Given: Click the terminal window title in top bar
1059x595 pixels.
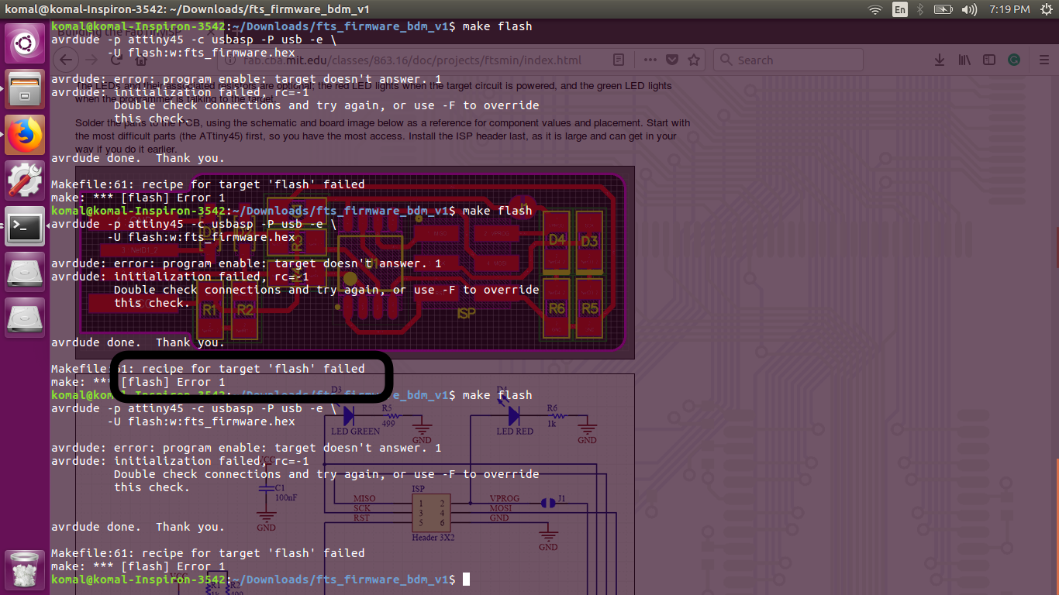Looking at the screenshot, I should tap(187, 9).
